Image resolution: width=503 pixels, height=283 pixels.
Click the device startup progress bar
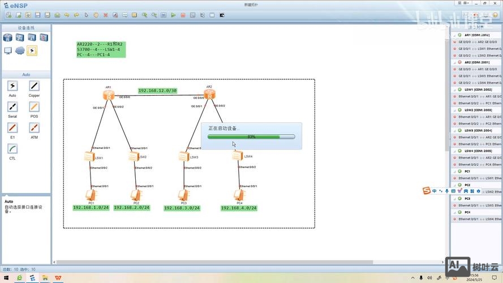(x=251, y=136)
